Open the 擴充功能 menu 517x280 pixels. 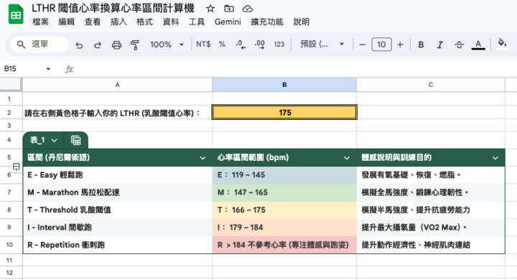pyautogui.click(x=267, y=22)
